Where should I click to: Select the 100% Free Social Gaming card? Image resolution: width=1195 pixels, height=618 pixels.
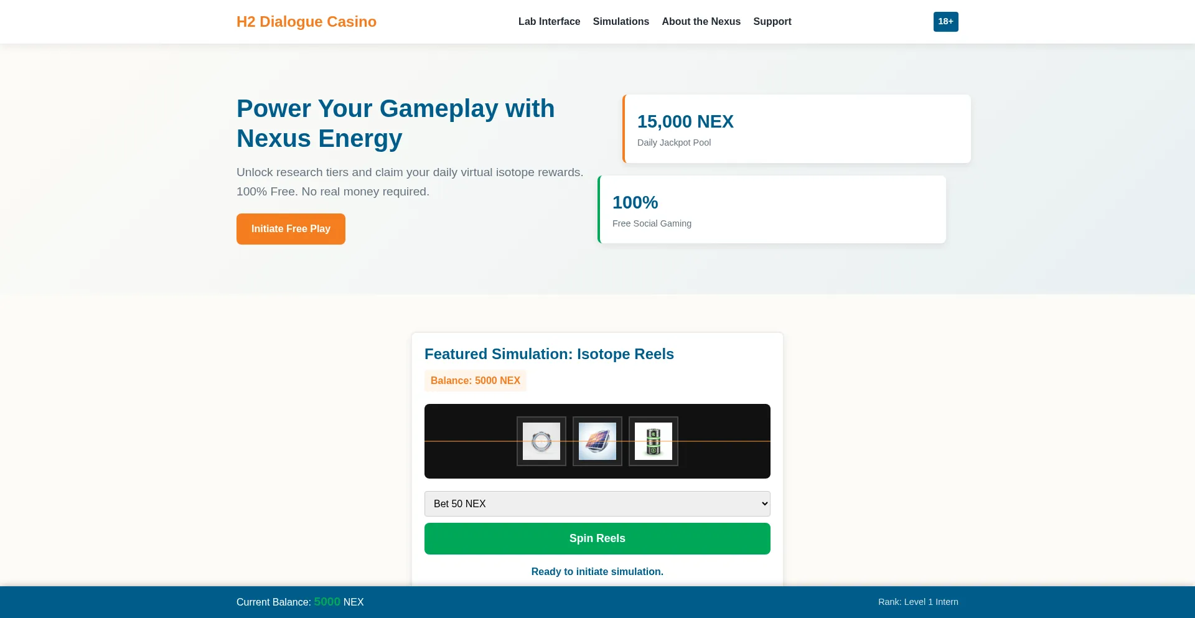tap(772, 210)
